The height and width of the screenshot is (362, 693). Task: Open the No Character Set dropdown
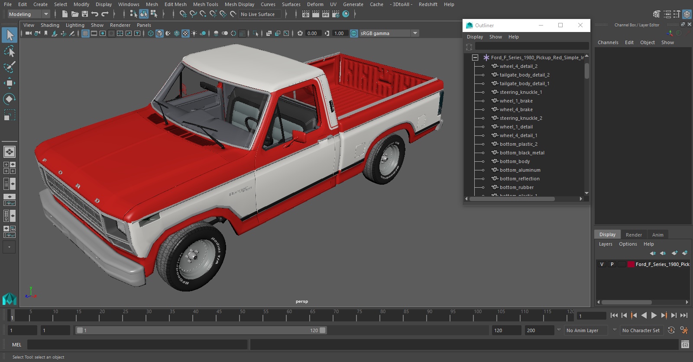641,330
